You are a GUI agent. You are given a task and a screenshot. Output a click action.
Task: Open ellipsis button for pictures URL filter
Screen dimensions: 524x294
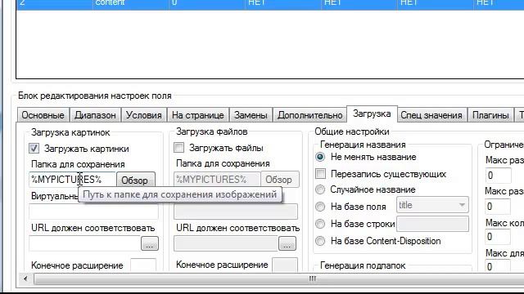pos(150,243)
